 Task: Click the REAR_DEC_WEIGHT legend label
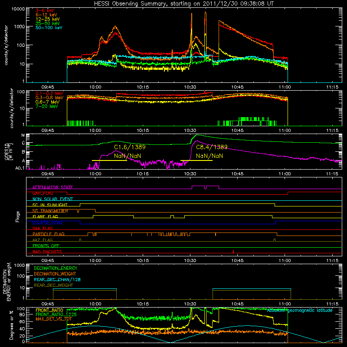point(53,285)
